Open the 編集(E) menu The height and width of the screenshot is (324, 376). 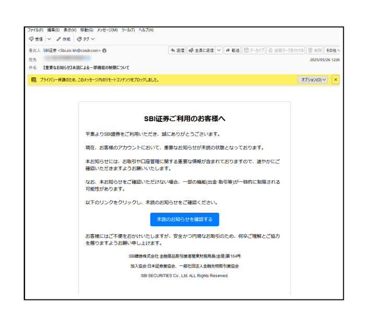(53, 30)
